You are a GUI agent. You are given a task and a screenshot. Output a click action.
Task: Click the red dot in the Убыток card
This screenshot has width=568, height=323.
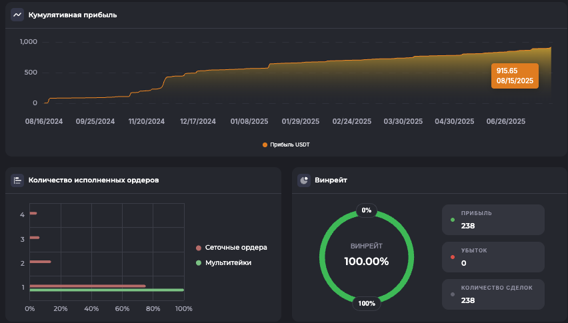tap(453, 256)
